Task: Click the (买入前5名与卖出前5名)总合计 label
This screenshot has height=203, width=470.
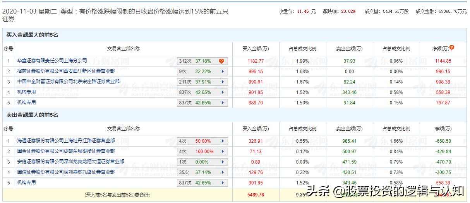Action: tap(117, 195)
